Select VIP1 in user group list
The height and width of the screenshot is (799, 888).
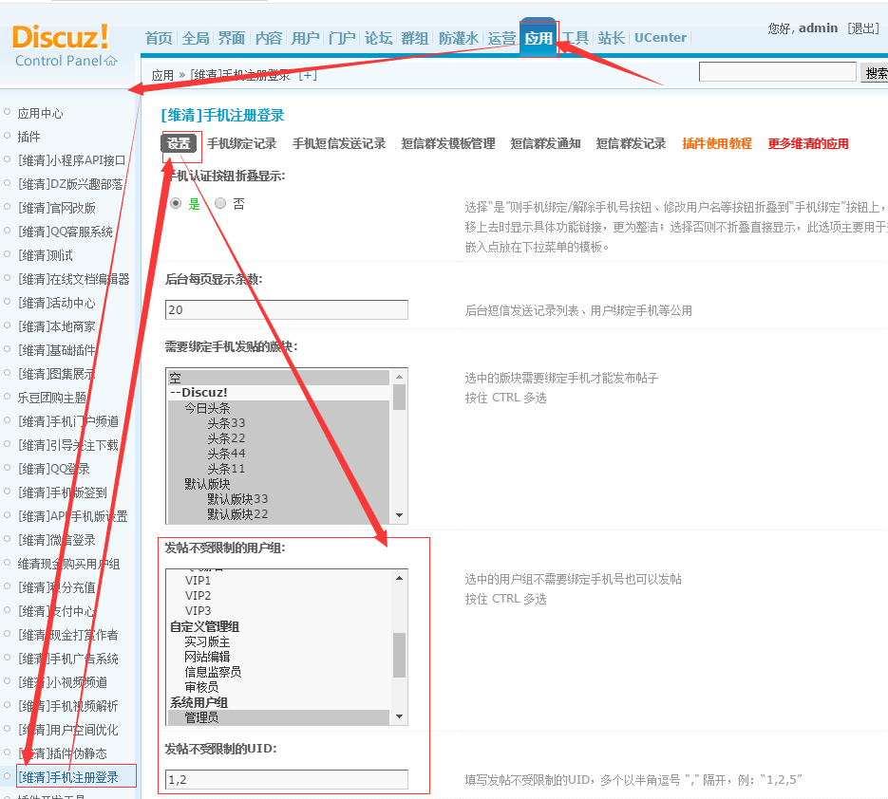pyautogui.click(x=278, y=581)
